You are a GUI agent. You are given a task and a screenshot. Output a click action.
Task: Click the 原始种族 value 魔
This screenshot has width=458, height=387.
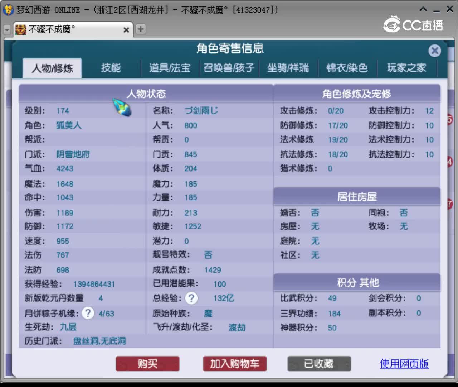[208, 314]
